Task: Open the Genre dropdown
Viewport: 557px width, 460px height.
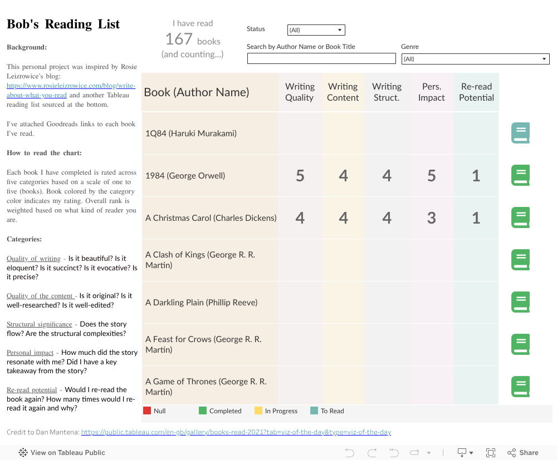Action: [x=475, y=59]
